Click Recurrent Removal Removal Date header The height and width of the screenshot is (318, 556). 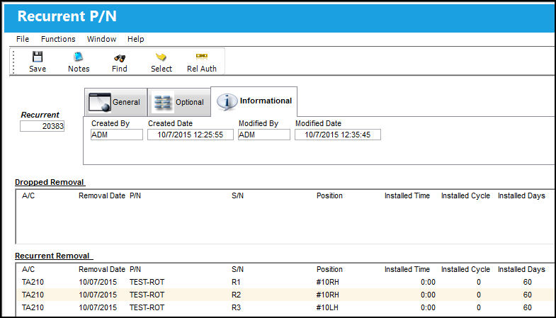coord(102,269)
